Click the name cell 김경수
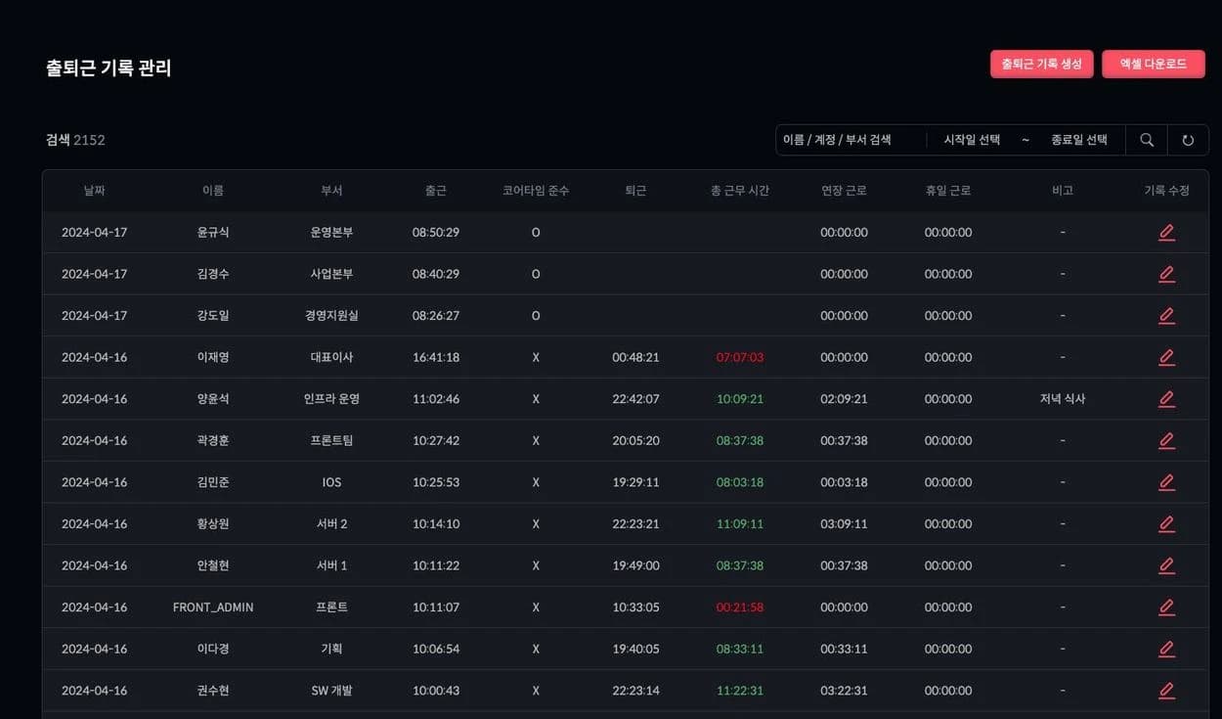Screen dimensions: 1222x719 pos(213,274)
